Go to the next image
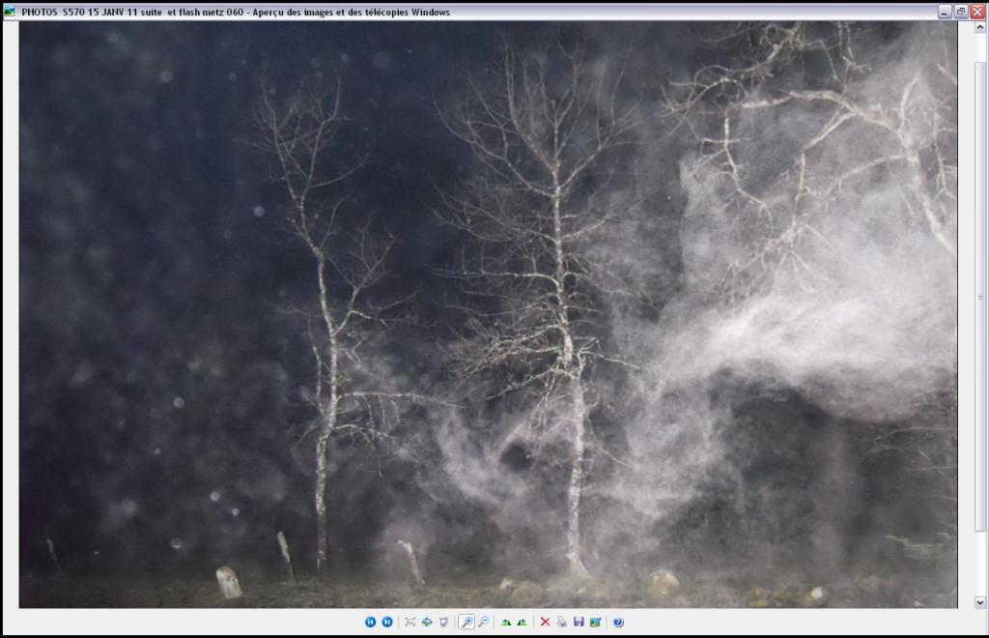The height and width of the screenshot is (638, 989). click(x=387, y=623)
